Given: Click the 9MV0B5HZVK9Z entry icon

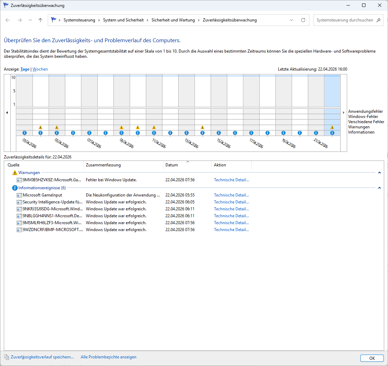Looking at the screenshot, I should point(19,180).
